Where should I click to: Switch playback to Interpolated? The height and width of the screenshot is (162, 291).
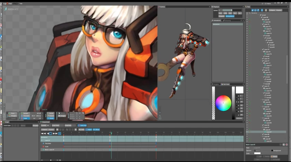(230, 16)
